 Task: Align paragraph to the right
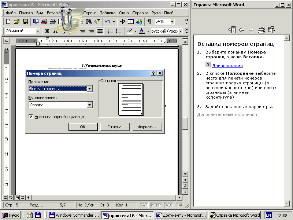[x=91, y=31]
